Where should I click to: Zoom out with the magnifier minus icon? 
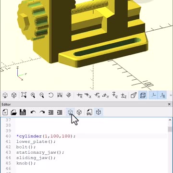(42, 96)
